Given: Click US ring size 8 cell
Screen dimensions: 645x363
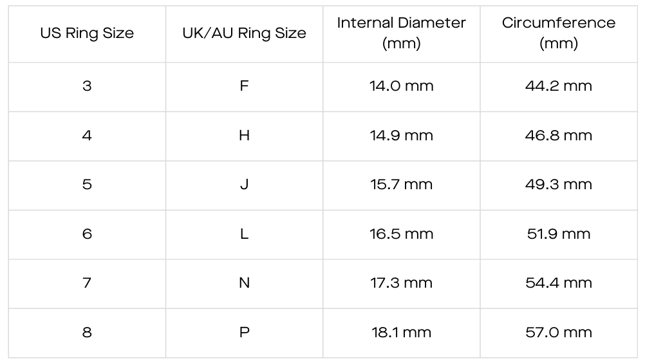Looking at the screenshot, I should (87, 333).
